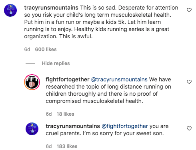Visit the tracyrunsmountains username on the last reply
196x150 pixels.
pos(73,126)
